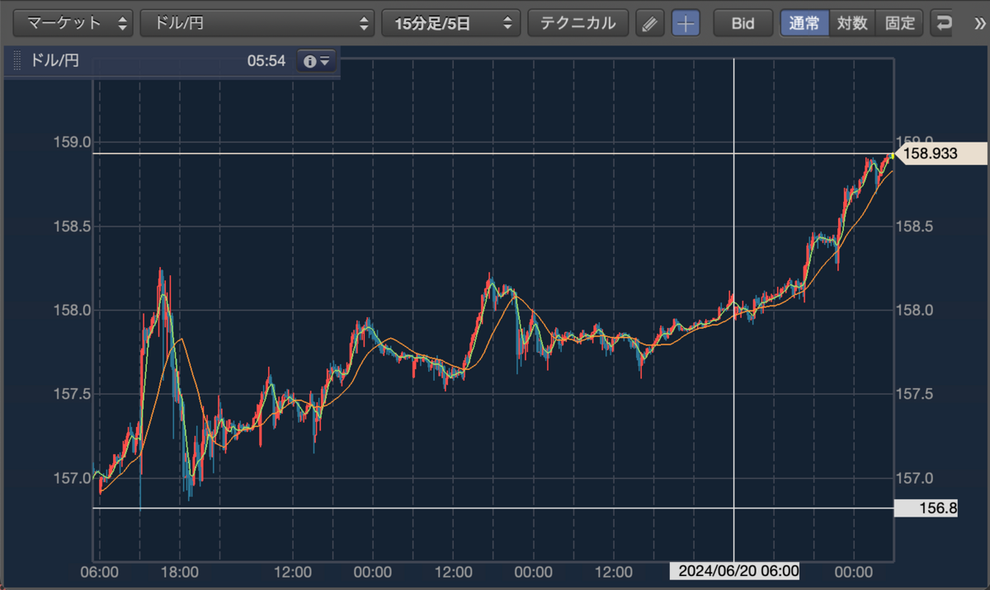The image size is (990, 590).
Task: Open the 15分足/5日 timeframe dropdown
Action: 451,23
